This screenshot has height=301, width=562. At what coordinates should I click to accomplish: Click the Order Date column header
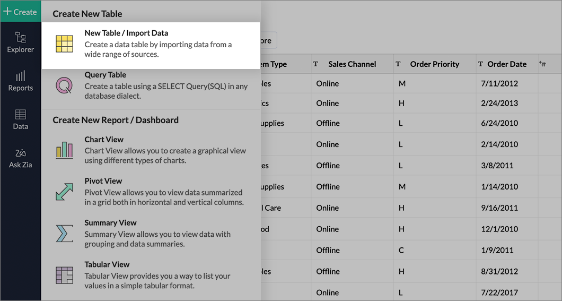click(x=506, y=64)
